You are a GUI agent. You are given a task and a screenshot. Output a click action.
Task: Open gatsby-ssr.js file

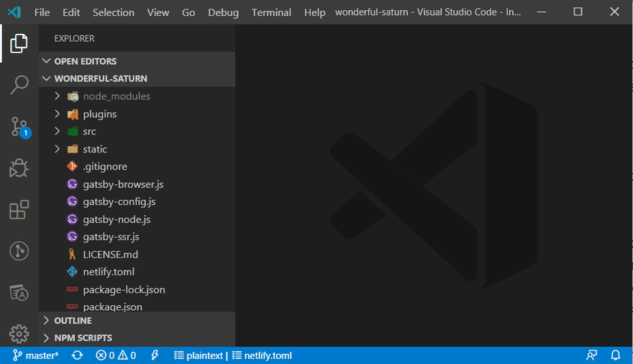click(x=111, y=237)
